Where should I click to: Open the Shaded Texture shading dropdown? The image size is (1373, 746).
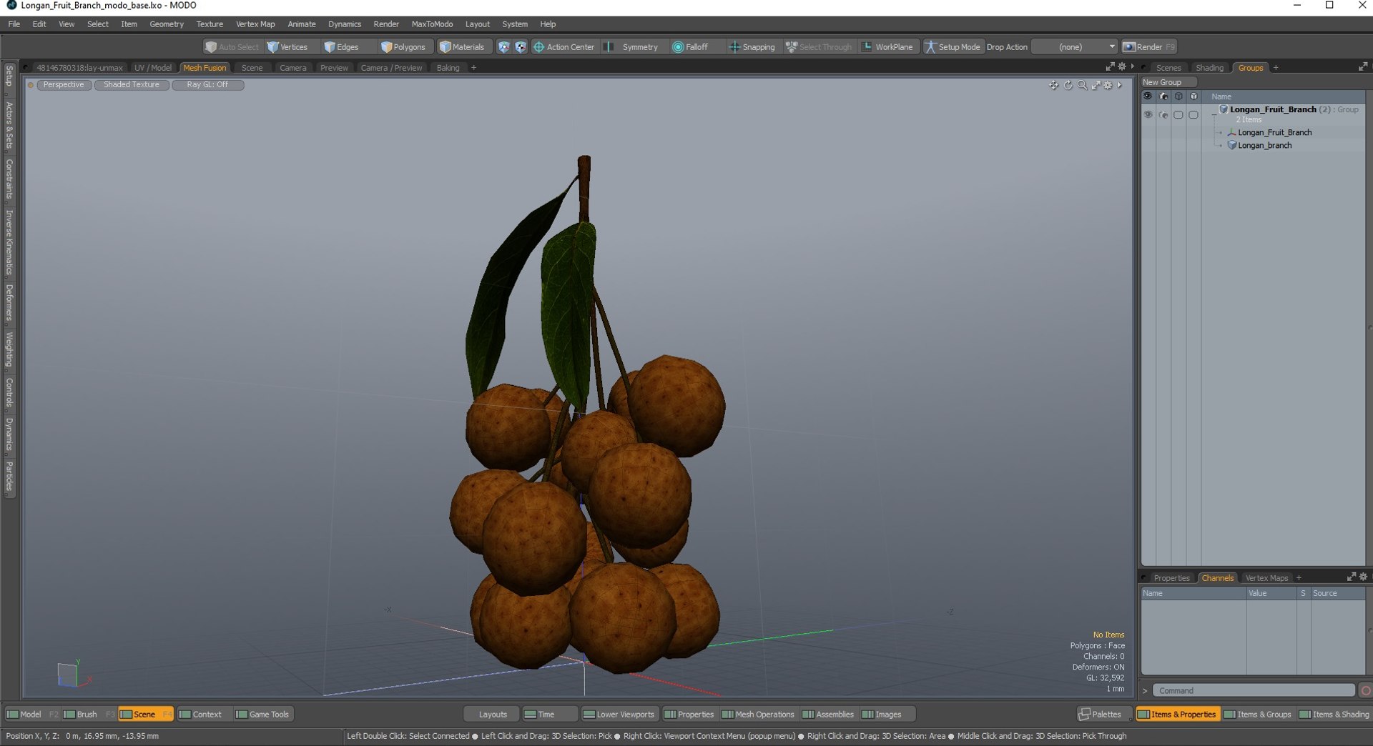coord(132,84)
